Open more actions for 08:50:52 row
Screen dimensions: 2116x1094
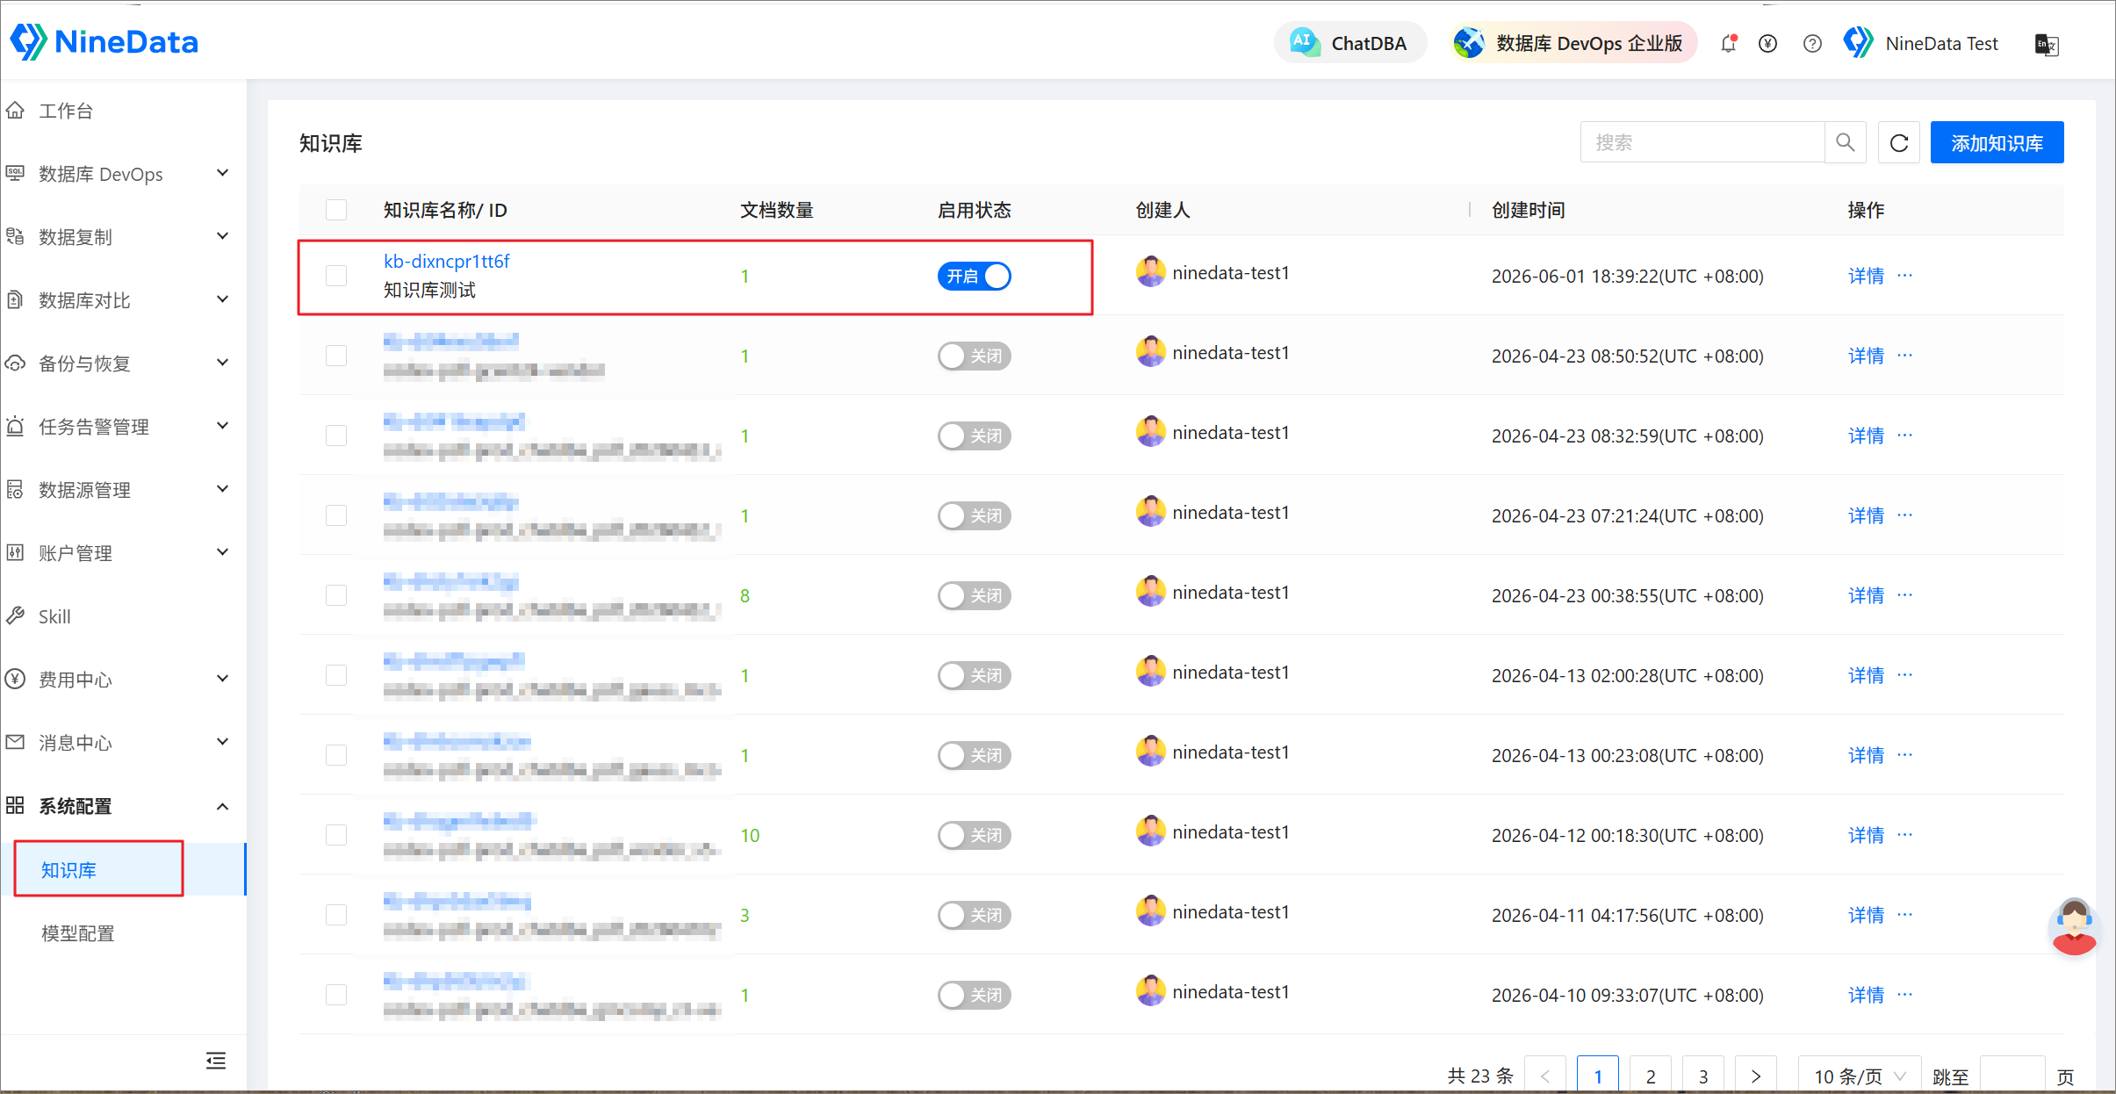(1904, 356)
